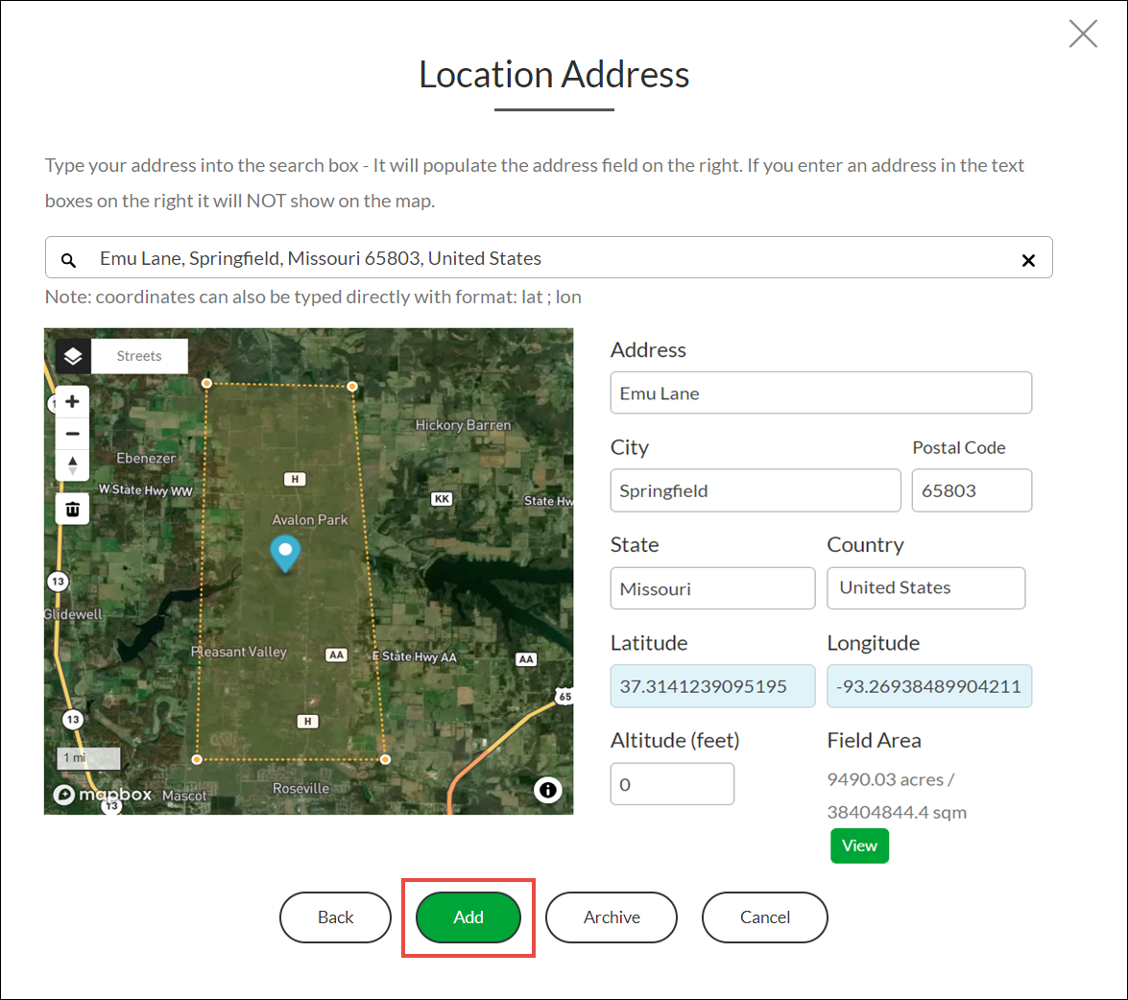Click the Avalon Park map label
1128x1000 pixels.
coord(310,520)
